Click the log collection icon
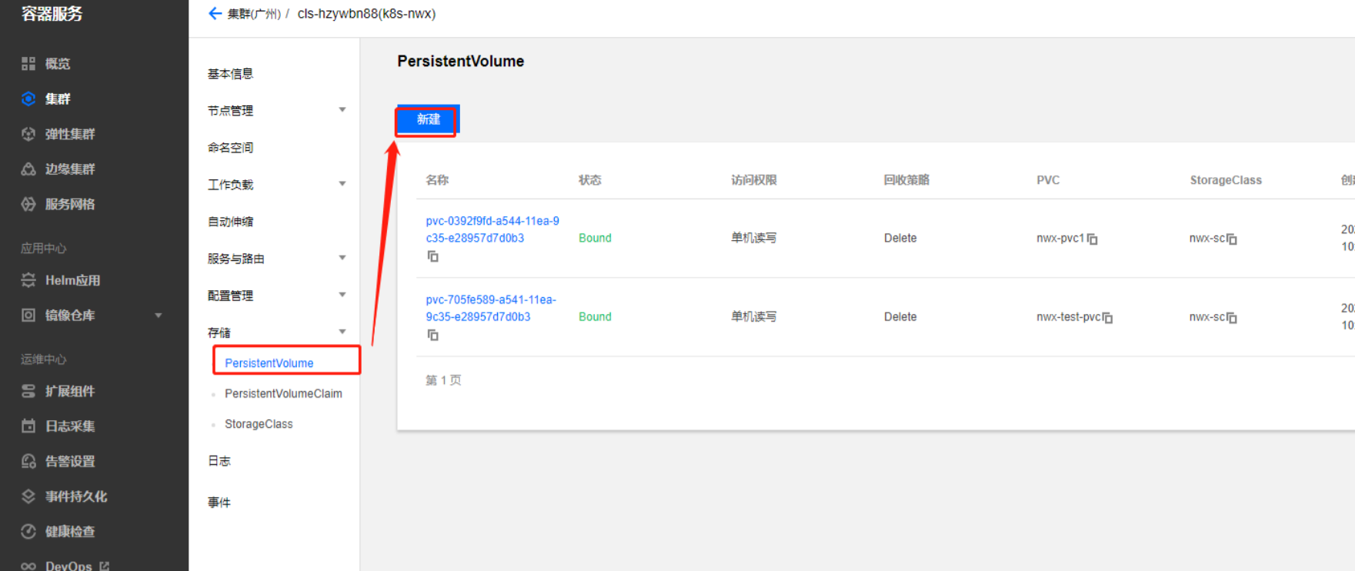 tap(28, 426)
